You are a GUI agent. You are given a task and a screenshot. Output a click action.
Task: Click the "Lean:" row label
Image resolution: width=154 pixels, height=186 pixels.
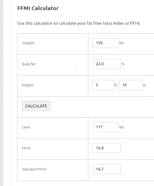tap(26, 127)
